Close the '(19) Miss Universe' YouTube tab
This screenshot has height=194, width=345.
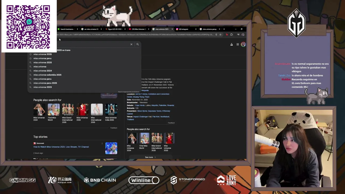[149, 29]
